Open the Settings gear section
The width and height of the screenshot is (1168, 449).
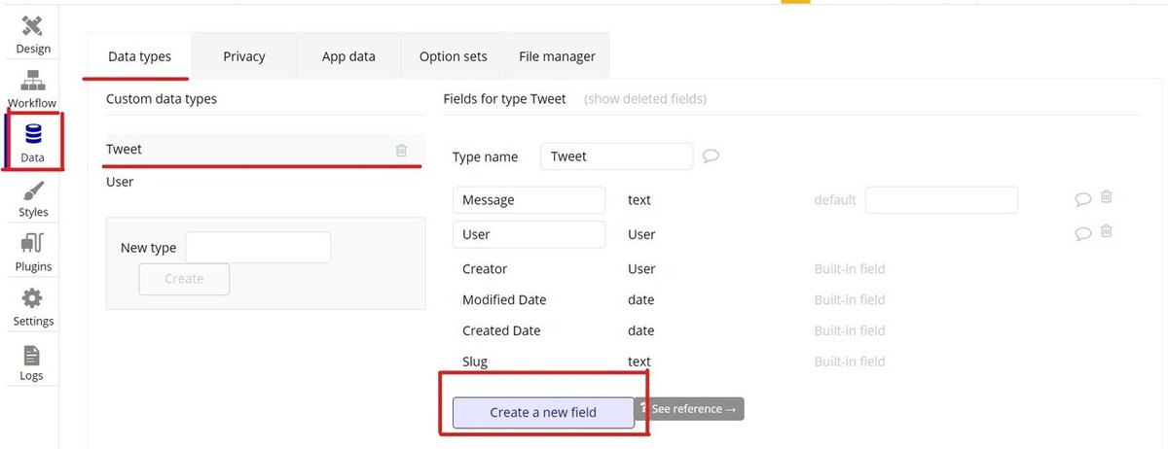[x=33, y=305]
